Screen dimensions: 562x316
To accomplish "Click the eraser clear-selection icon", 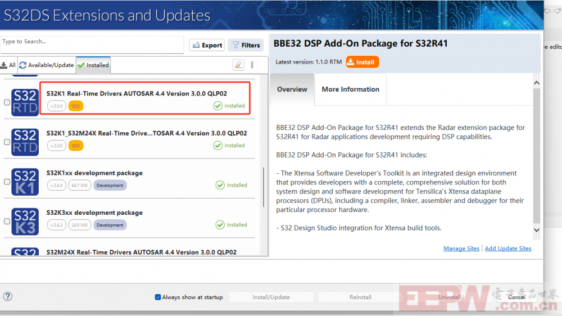I will (238, 65).
